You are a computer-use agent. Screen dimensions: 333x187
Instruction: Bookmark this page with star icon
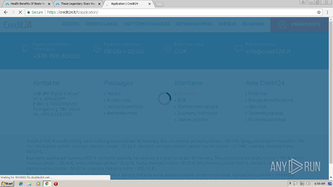(319, 12)
